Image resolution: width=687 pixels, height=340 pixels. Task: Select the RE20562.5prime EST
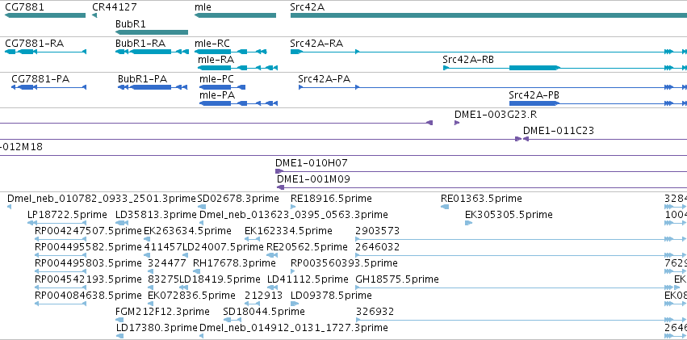270,255
